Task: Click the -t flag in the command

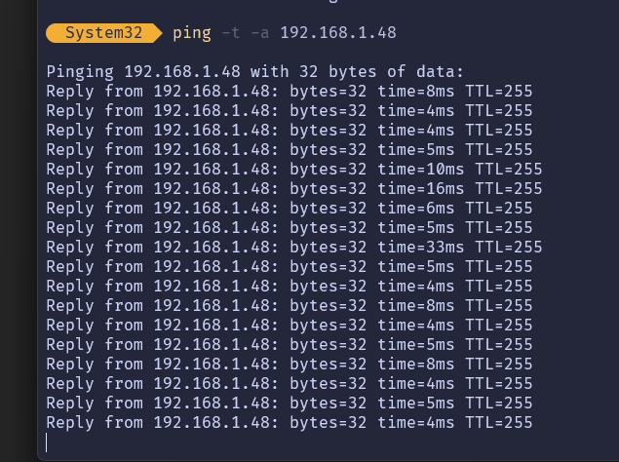Action: (231, 33)
